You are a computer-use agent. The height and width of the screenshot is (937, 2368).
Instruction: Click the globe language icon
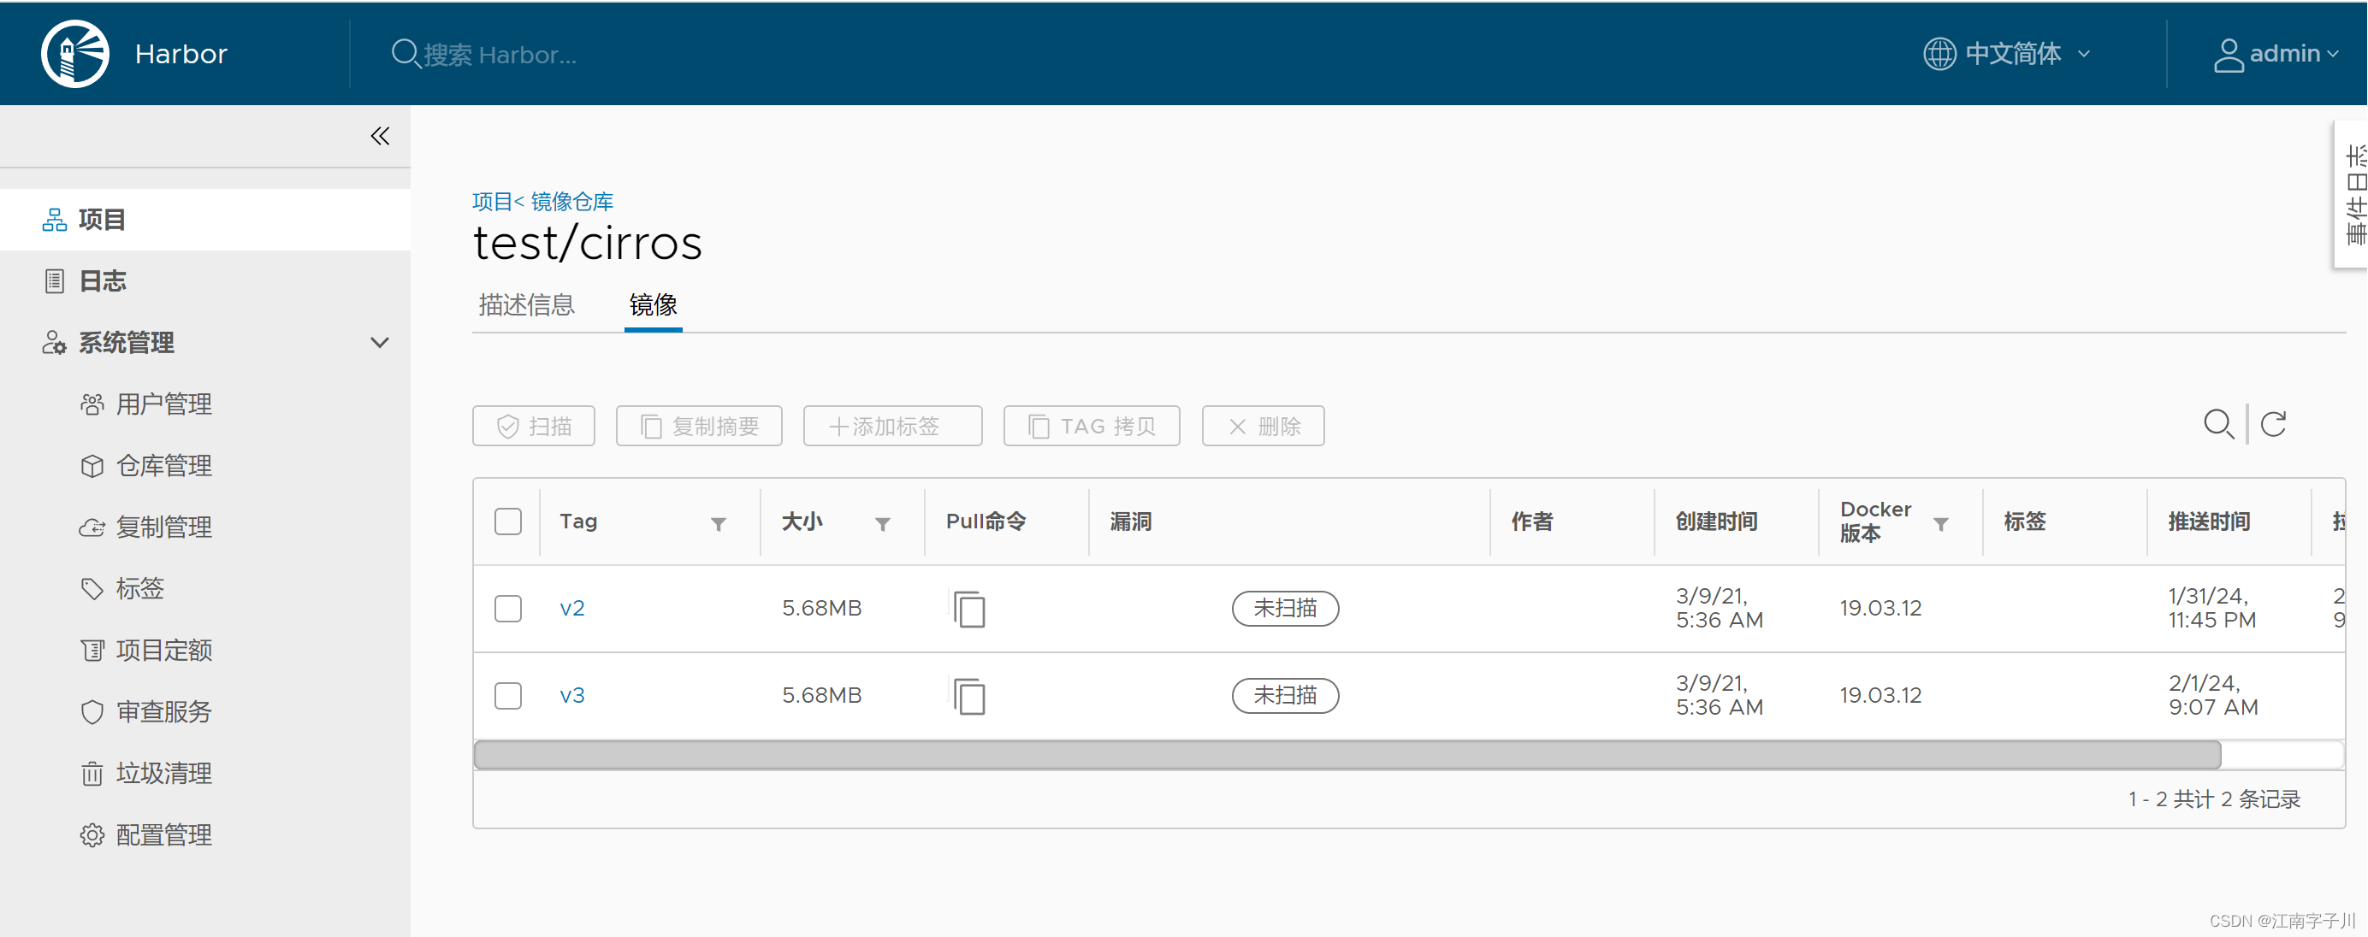[x=1939, y=53]
